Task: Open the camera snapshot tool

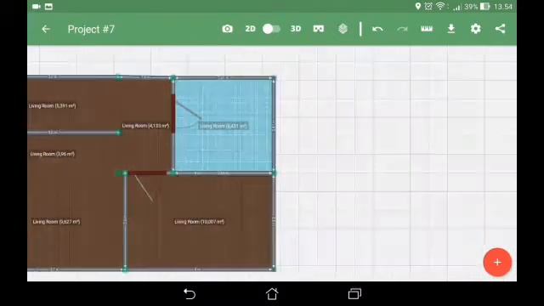Action: pyautogui.click(x=227, y=29)
